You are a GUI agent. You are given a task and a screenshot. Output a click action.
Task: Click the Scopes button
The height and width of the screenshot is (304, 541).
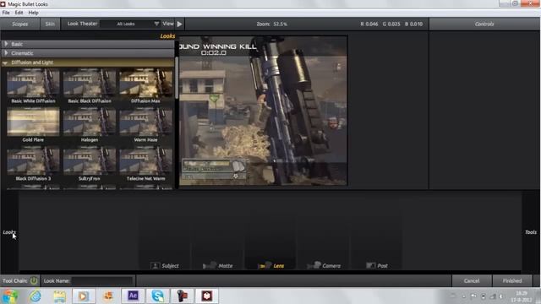click(x=19, y=24)
